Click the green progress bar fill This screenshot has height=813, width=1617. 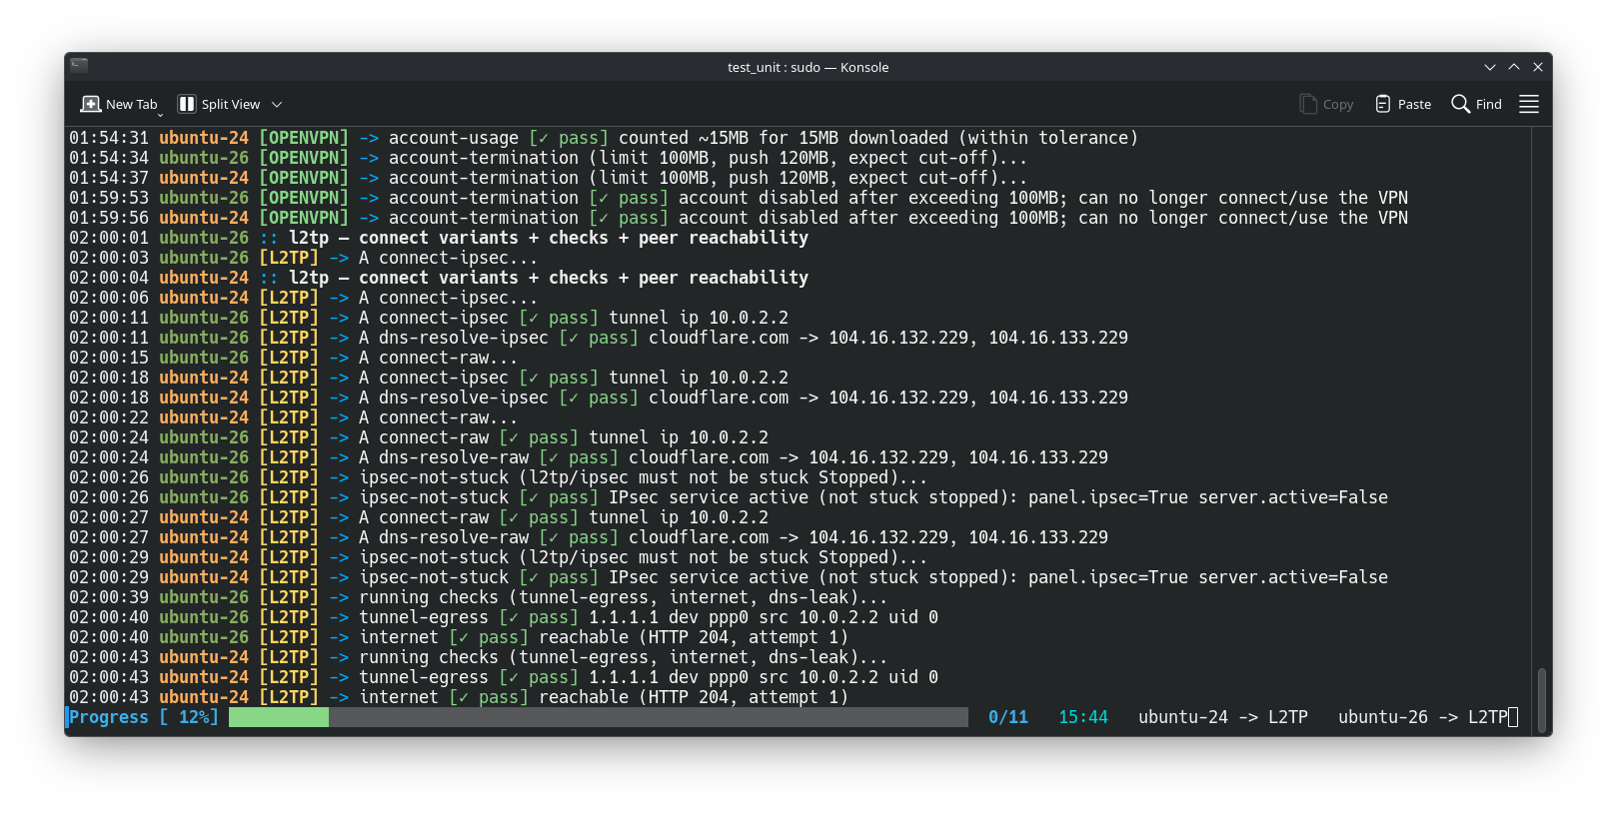pyautogui.click(x=279, y=717)
